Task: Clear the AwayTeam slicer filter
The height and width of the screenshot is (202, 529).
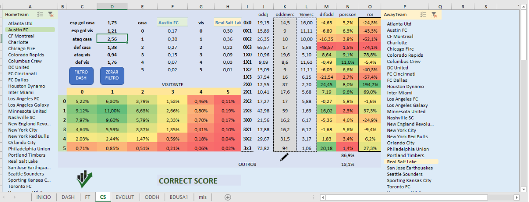Action: click(x=434, y=15)
